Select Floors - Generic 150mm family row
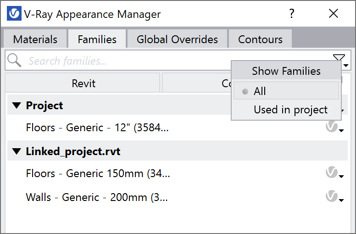 pyautogui.click(x=177, y=173)
